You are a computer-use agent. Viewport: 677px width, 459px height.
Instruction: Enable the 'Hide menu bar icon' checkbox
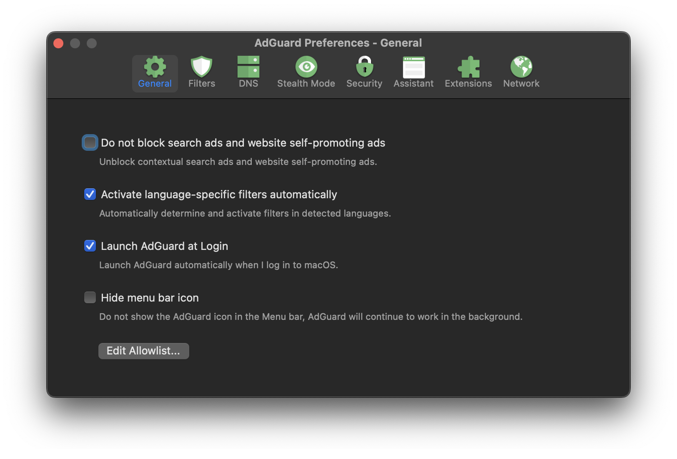(90, 297)
